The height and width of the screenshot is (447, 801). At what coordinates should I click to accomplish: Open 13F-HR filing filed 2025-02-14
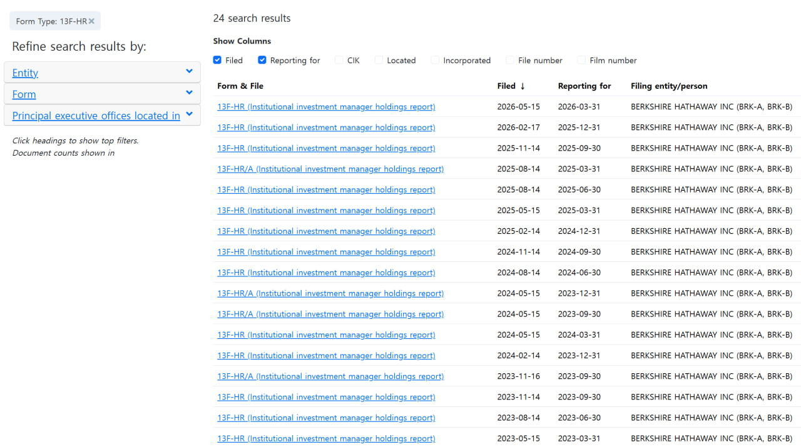326,231
